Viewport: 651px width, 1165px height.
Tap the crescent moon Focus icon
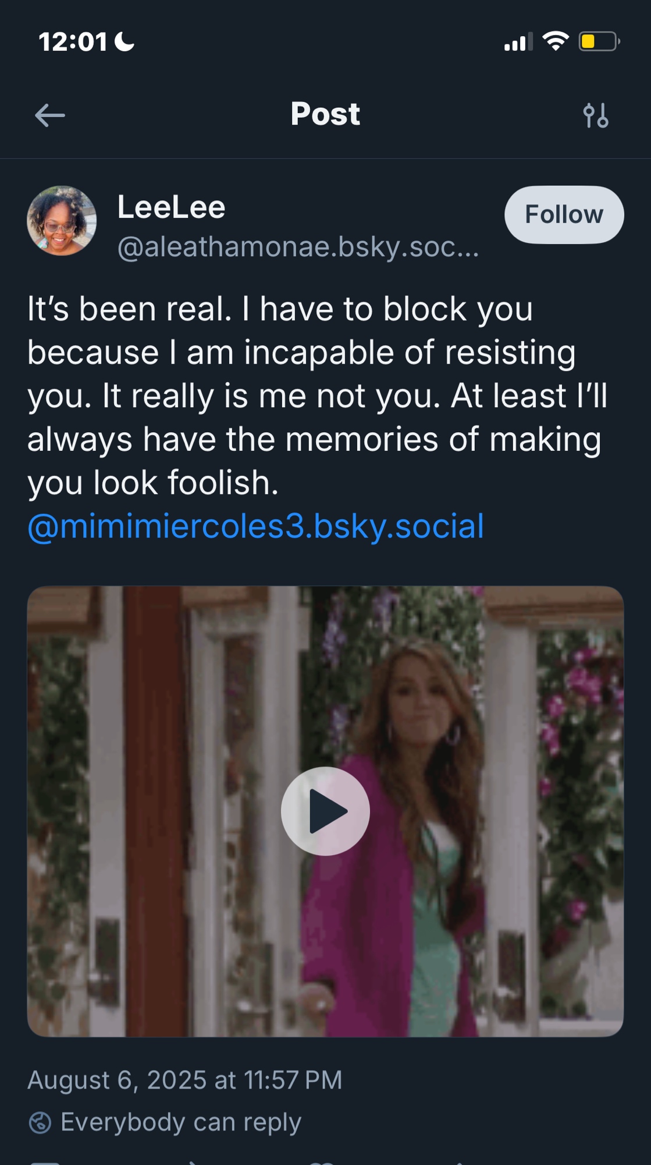124,42
